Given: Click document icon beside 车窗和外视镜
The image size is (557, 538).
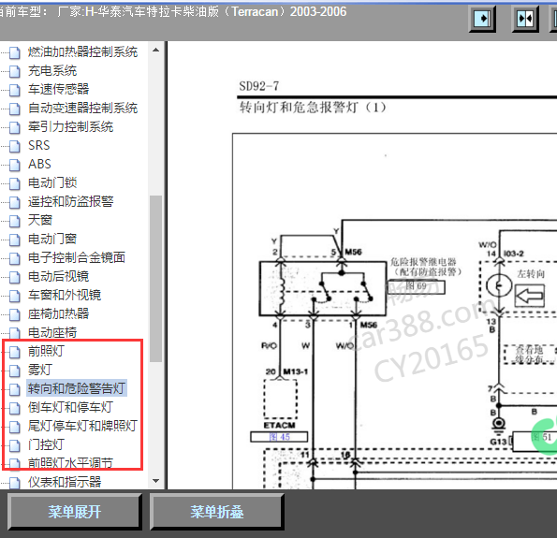Looking at the screenshot, I should (x=15, y=296).
